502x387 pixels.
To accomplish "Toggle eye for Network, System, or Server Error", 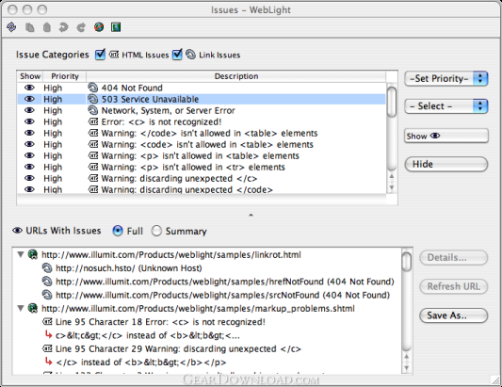I will point(29,110).
